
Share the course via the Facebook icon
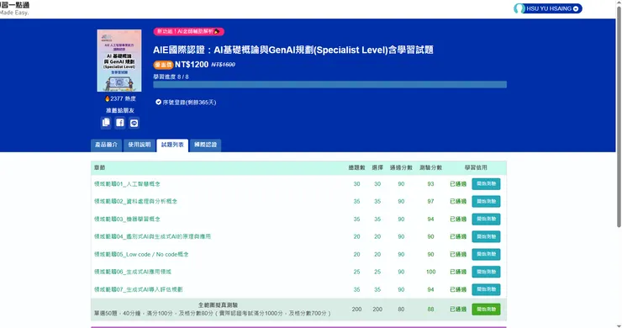click(120, 123)
